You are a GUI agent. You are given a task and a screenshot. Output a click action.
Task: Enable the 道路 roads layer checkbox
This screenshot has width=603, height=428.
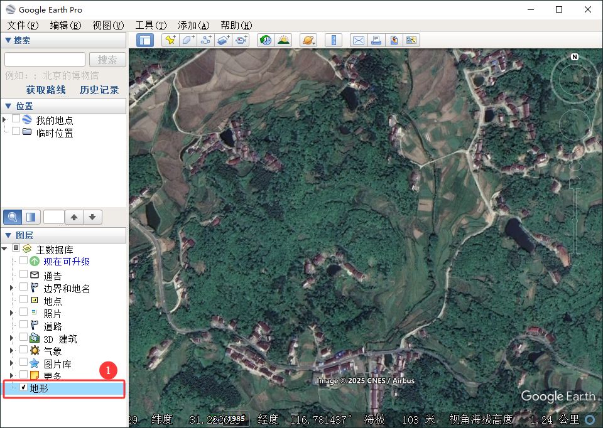23,326
